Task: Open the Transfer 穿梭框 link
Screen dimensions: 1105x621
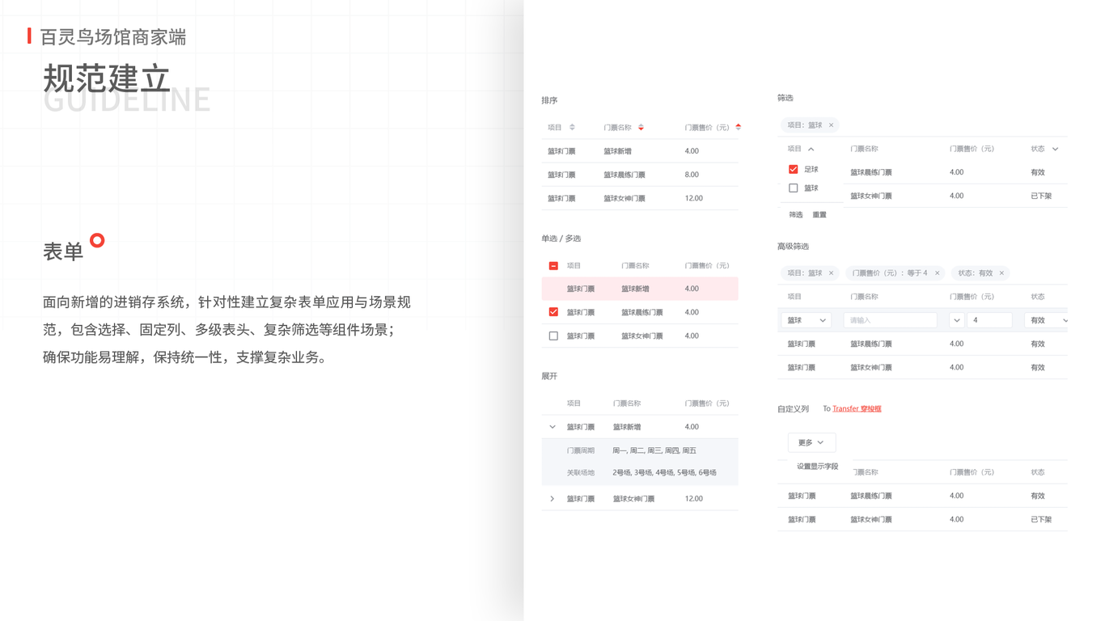Action: (x=857, y=409)
